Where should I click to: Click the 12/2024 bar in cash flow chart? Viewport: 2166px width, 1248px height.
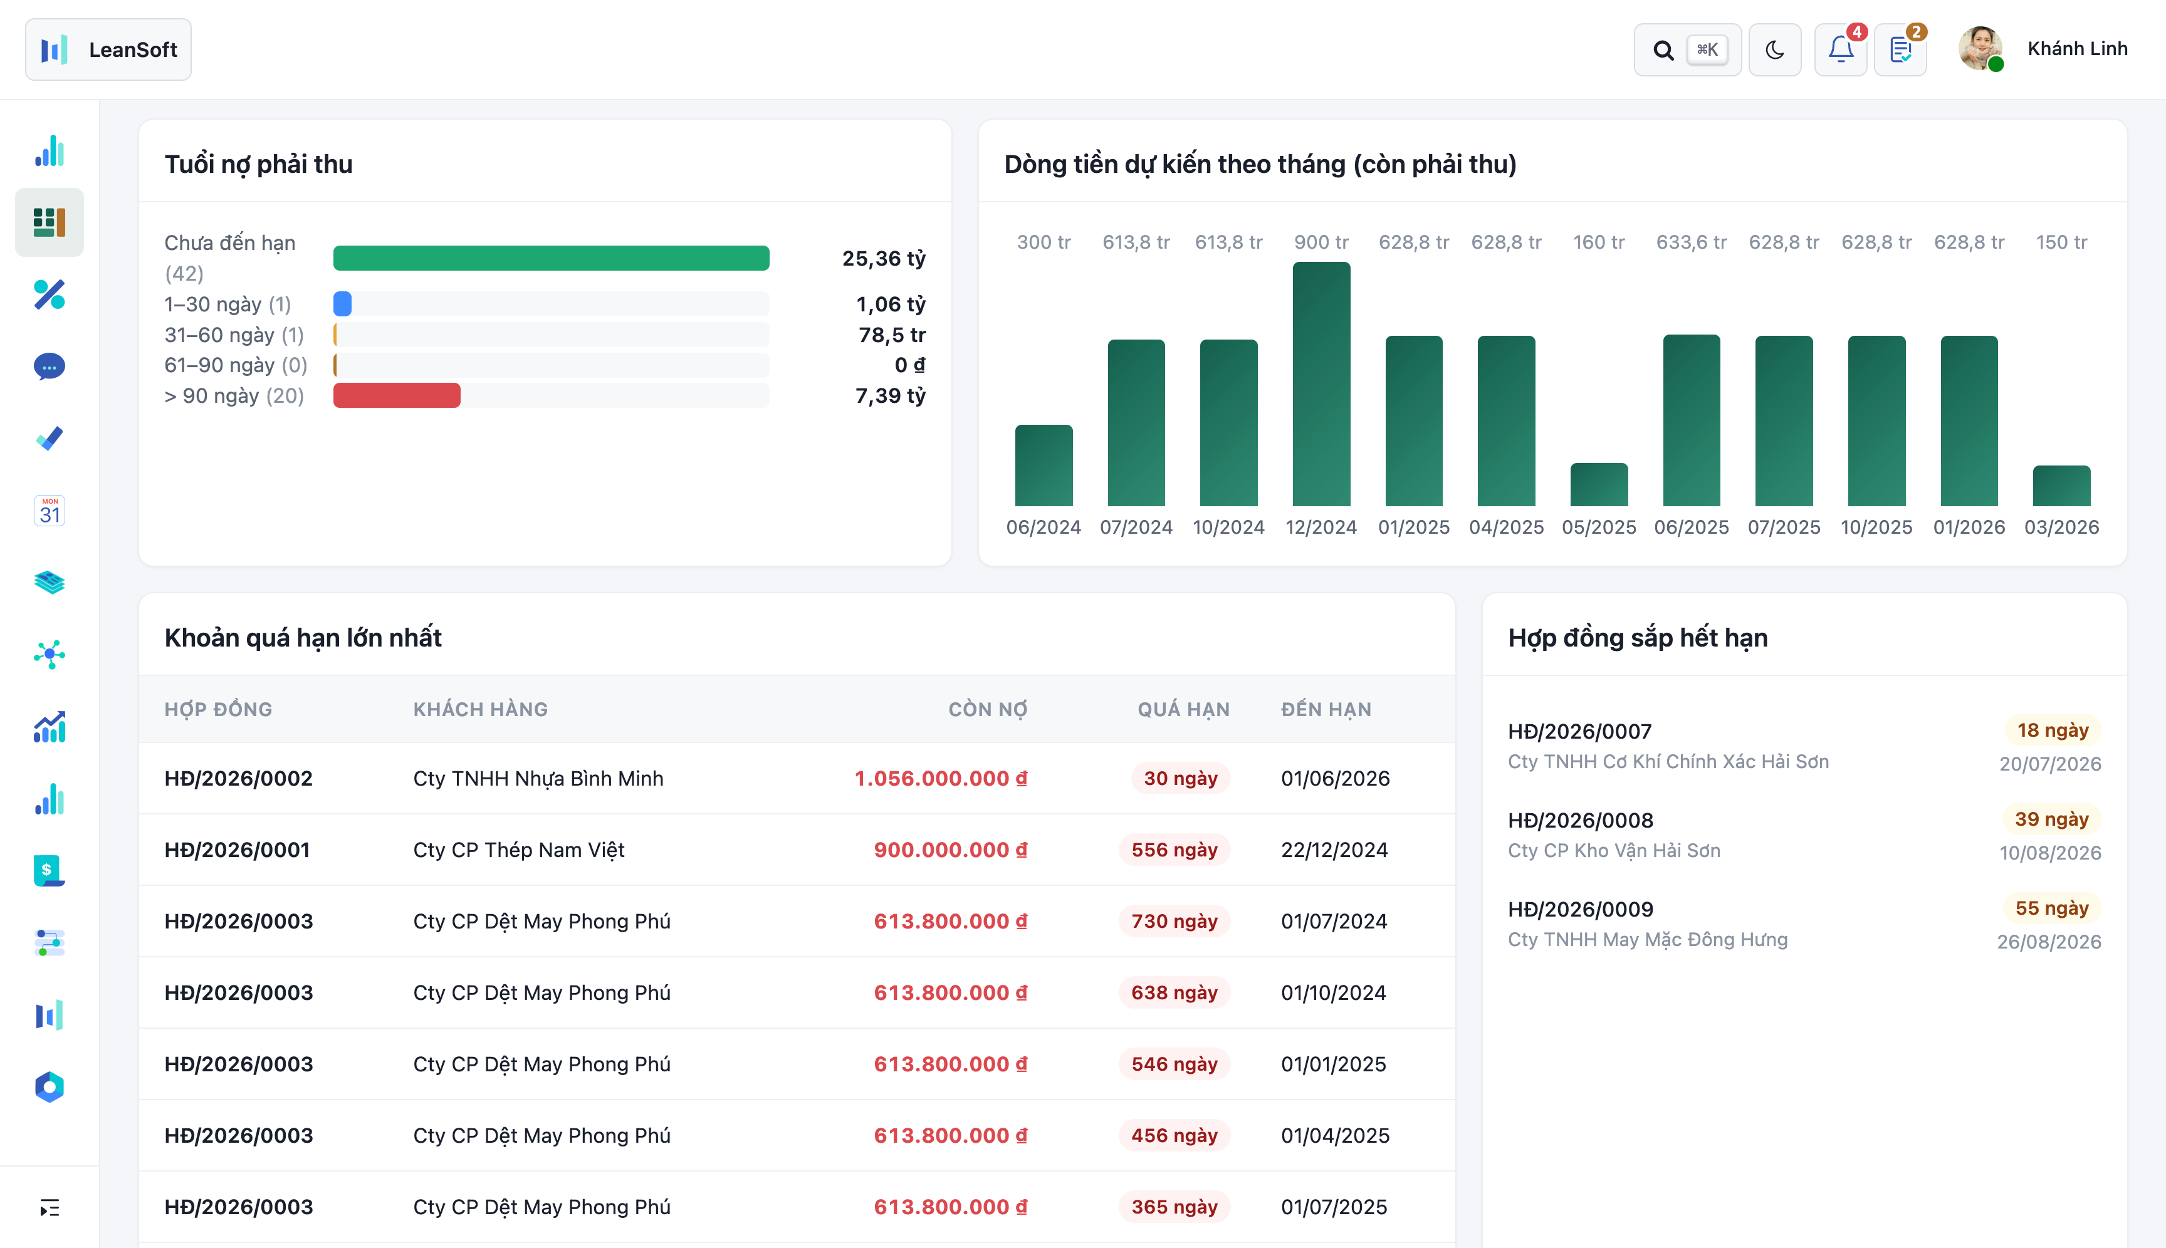pyautogui.click(x=1321, y=384)
